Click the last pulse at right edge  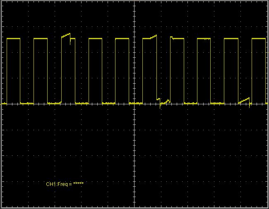click(259, 38)
